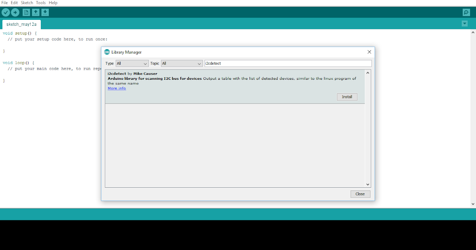Create a new sketch using the New icon
The width and height of the screenshot is (476, 250).
pyautogui.click(x=26, y=12)
